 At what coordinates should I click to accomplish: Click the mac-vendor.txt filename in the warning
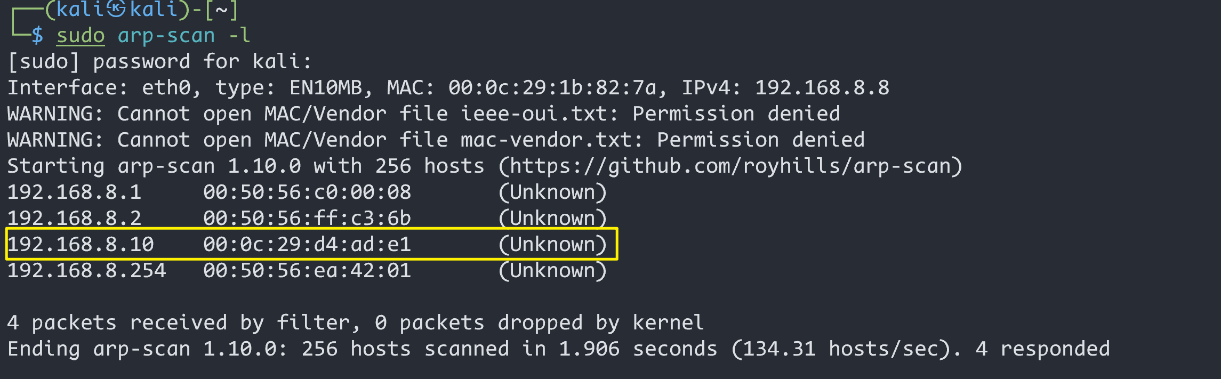552,140
